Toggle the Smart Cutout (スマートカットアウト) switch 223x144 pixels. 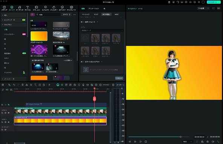click(x=82, y=62)
